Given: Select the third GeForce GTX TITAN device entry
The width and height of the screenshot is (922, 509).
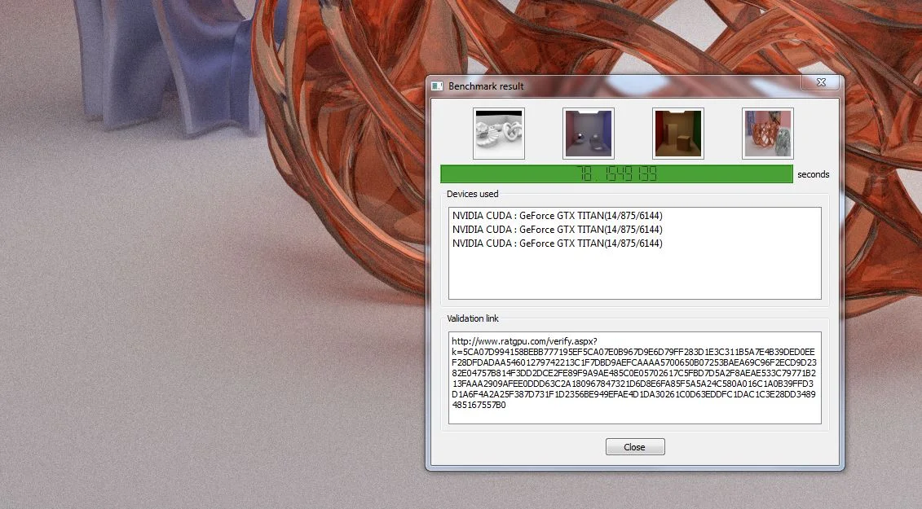Looking at the screenshot, I should point(557,244).
